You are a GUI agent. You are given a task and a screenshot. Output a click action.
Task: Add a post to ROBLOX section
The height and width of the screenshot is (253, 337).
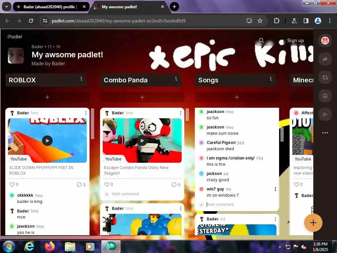coord(47,97)
